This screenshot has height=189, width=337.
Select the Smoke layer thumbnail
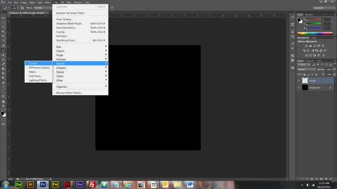point(305,80)
